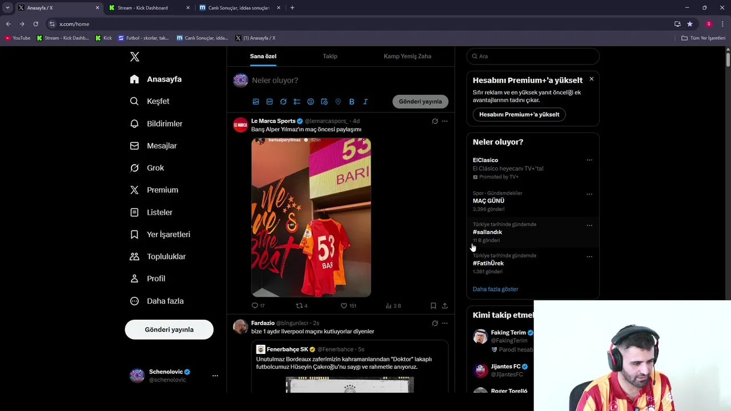731x411 pixels.
Task: Open Grok from sidebar
Action: click(x=147, y=168)
